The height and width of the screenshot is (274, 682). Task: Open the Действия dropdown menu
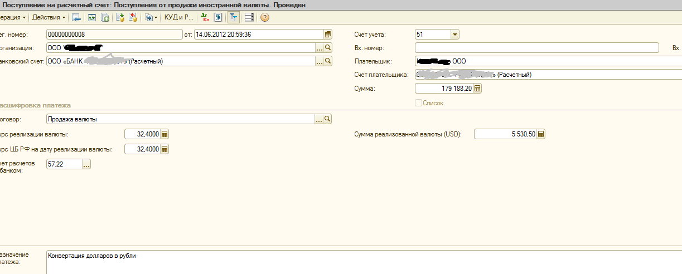(x=49, y=17)
